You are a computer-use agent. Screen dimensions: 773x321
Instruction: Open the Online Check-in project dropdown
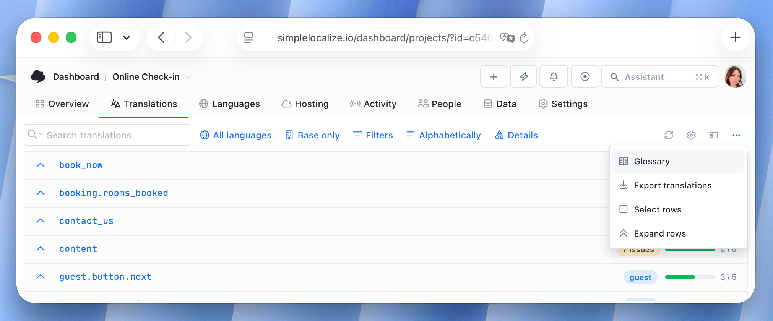(151, 77)
